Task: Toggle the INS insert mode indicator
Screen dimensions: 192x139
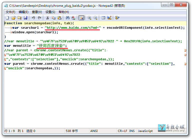Action: pos(132,131)
